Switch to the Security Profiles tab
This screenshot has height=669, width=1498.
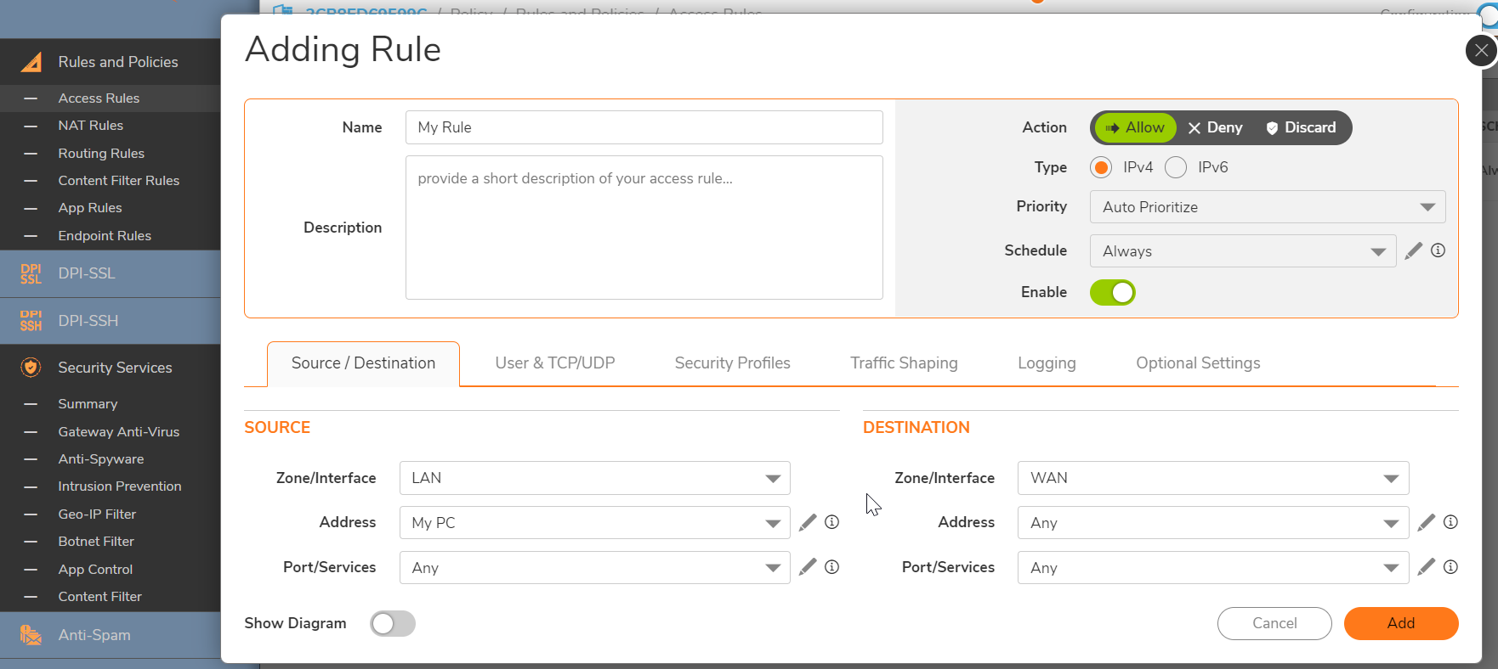(x=732, y=363)
